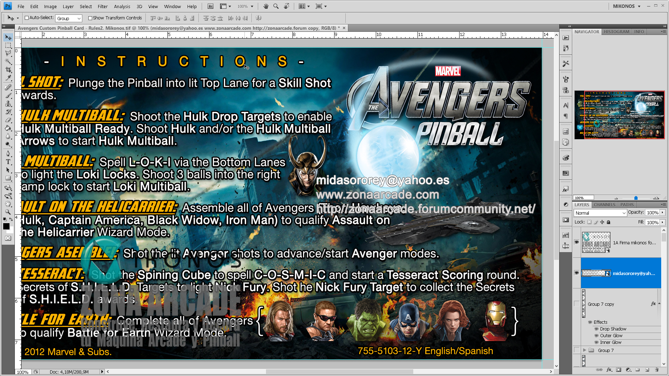The image size is (669, 376).
Task: Open the MIKONOS workspace dropdown
Action: click(x=627, y=6)
